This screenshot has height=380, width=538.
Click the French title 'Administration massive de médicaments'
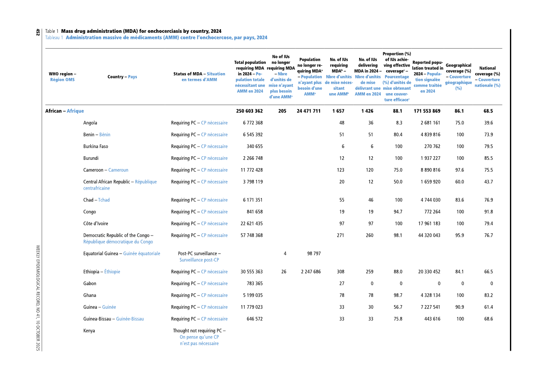[166, 38]
